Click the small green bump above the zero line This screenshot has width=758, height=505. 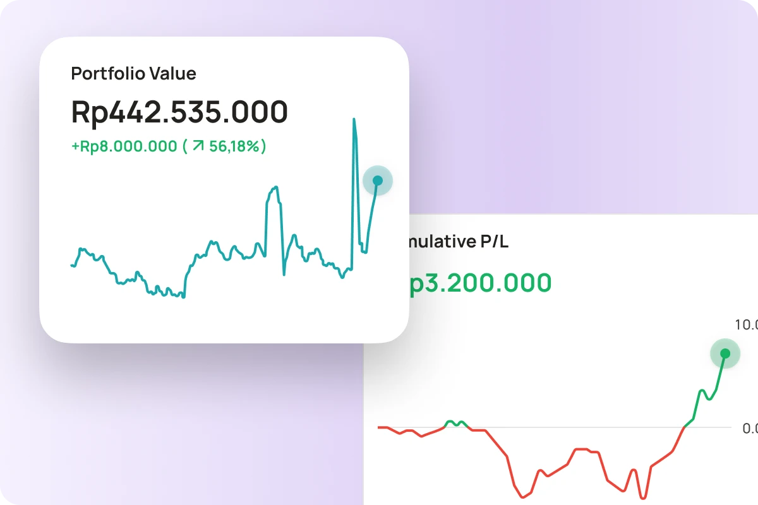(455, 422)
